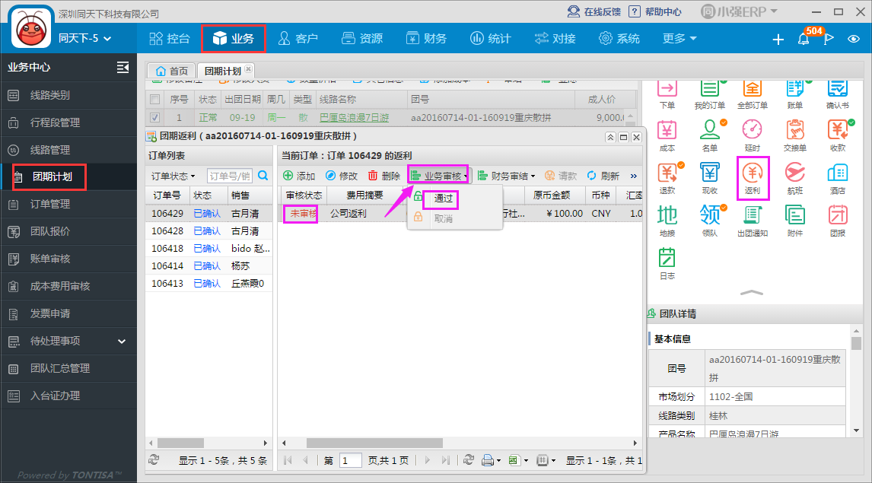Viewport: 872px width, 483px height.
Task: Open 成本费用审核 in the sidebar
Action: [x=68, y=286]
